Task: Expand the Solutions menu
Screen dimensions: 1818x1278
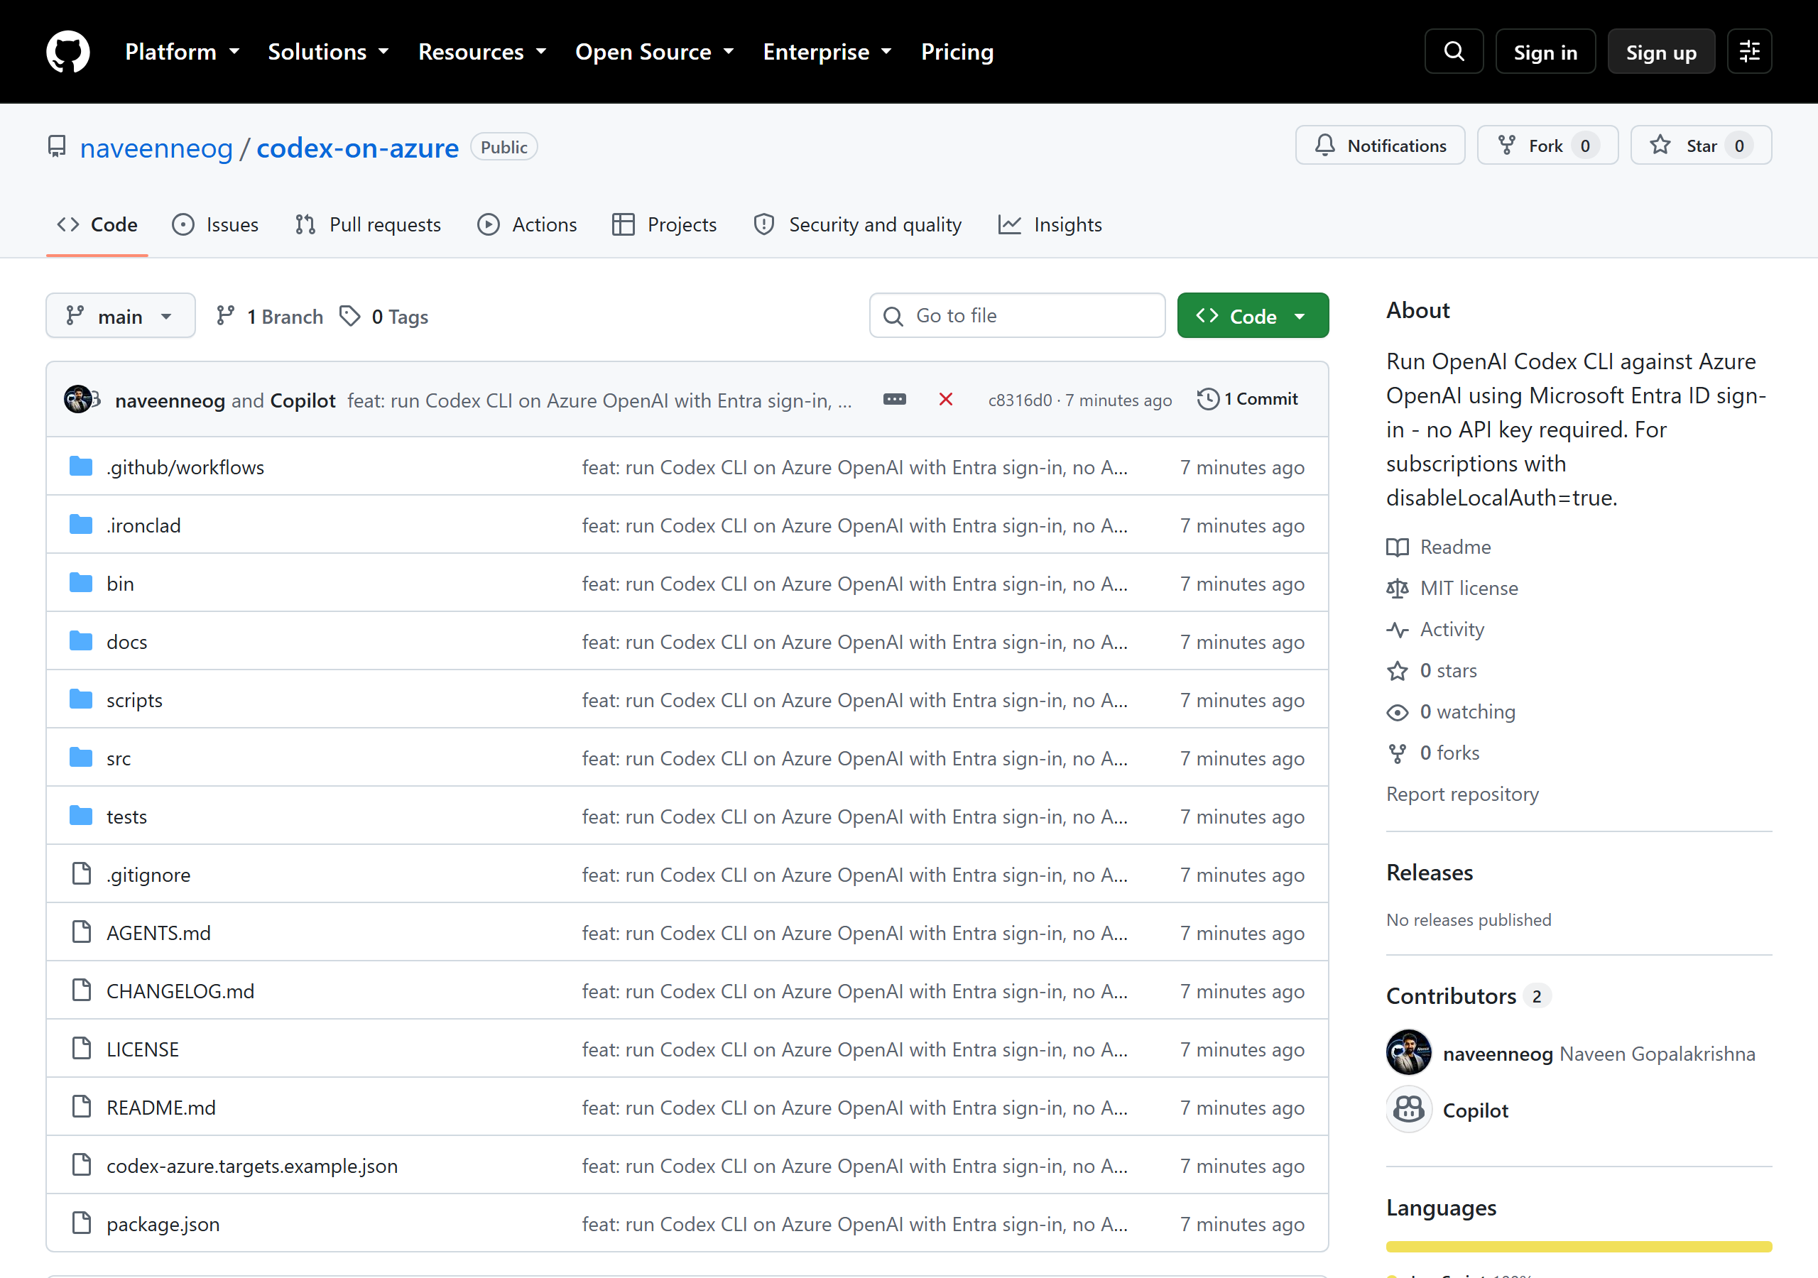Action: 328,51
